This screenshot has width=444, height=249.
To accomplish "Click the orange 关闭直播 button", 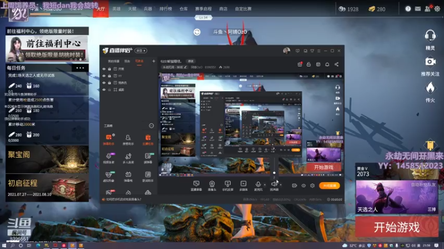I will 329,185.
